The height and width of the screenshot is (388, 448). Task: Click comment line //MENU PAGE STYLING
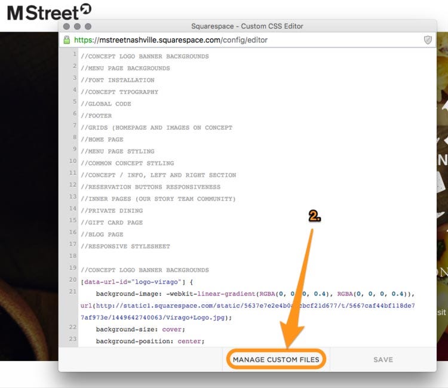[x=118, y=151]
